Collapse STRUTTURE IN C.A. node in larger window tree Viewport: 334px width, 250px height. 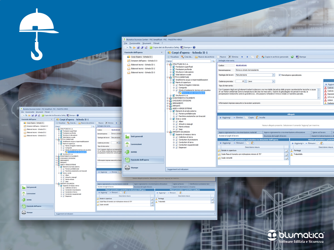(168, 64)
